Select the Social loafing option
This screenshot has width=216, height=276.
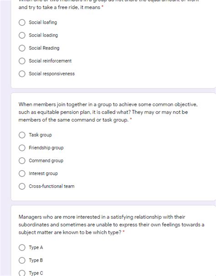point(22,22)
